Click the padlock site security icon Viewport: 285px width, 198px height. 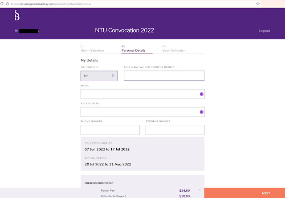[8, 4]
